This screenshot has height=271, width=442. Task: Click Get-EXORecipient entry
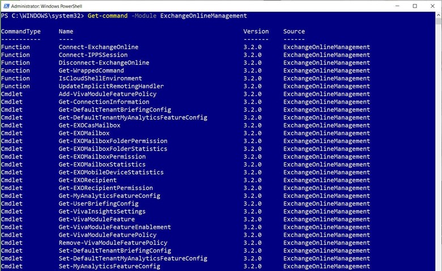[87, 180]
